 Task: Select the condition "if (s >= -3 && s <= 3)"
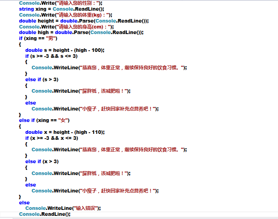click(52, 56)
